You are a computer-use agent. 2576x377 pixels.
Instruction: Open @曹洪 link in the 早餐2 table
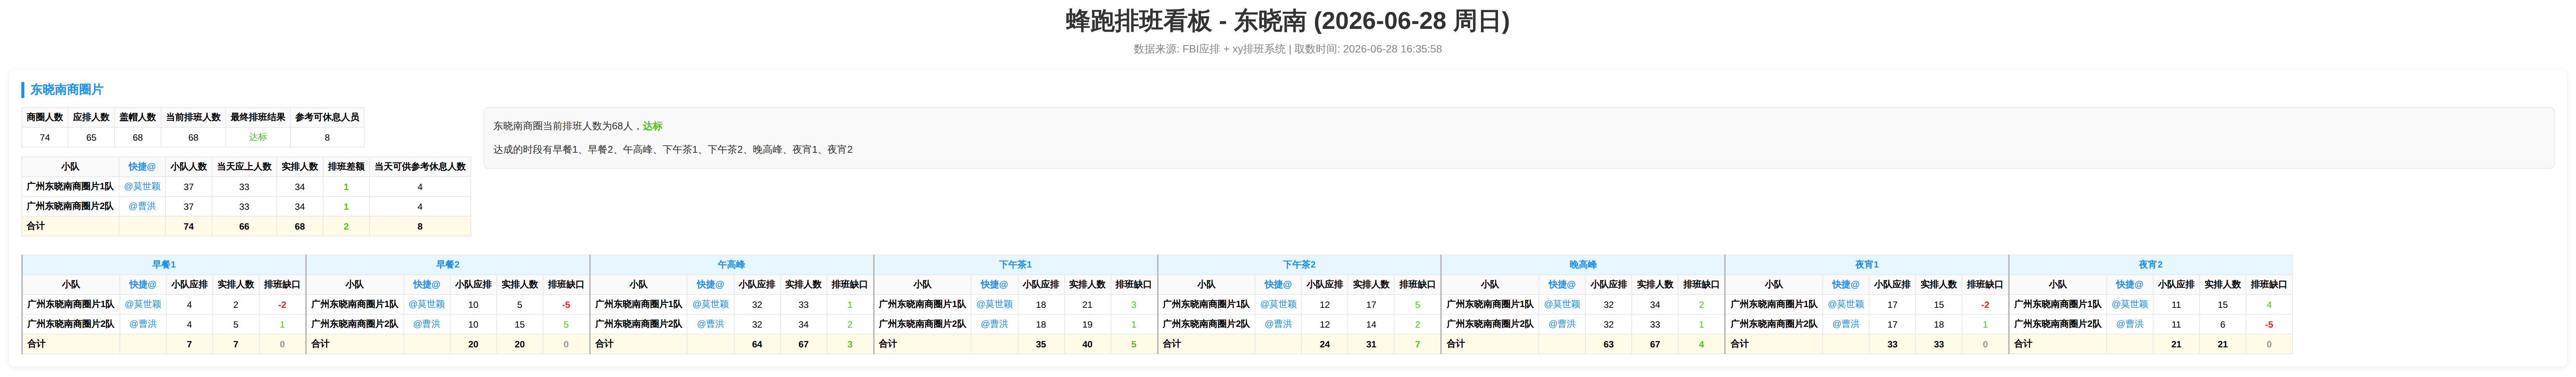click(x=427, y=324)
